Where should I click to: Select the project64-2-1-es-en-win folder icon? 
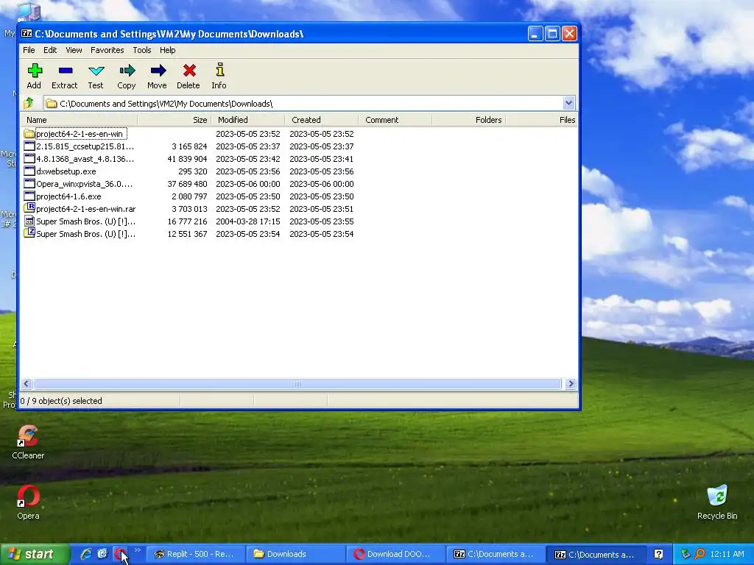[29, 134]
